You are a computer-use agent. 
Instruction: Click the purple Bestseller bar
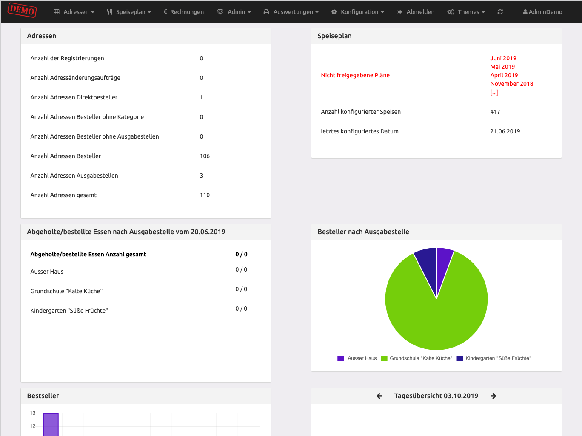click(51, 425)
